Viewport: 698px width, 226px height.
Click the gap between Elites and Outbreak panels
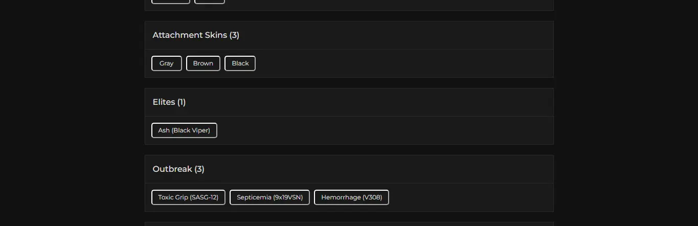[x=349, y=150]
